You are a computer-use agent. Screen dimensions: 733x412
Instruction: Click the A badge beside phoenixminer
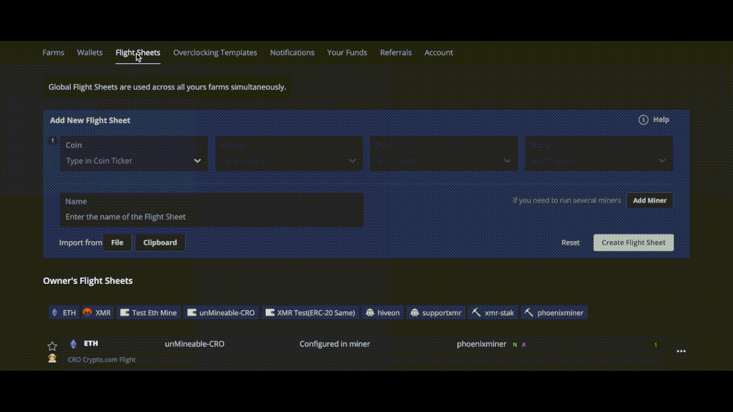point(523,345)
